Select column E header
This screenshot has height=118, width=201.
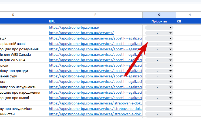[x=24, y=15]
